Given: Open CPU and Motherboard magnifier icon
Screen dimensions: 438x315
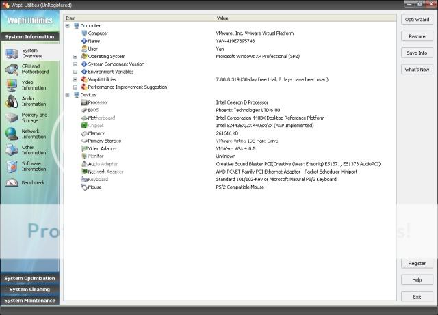Looking at the screenshot, I should point(12,69).
